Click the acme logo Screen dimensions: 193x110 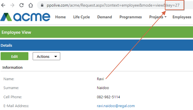point(25,17)
